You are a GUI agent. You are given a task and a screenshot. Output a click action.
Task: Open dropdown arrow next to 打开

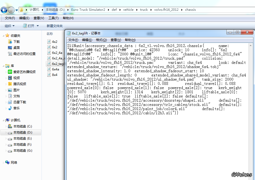(38, 26)
